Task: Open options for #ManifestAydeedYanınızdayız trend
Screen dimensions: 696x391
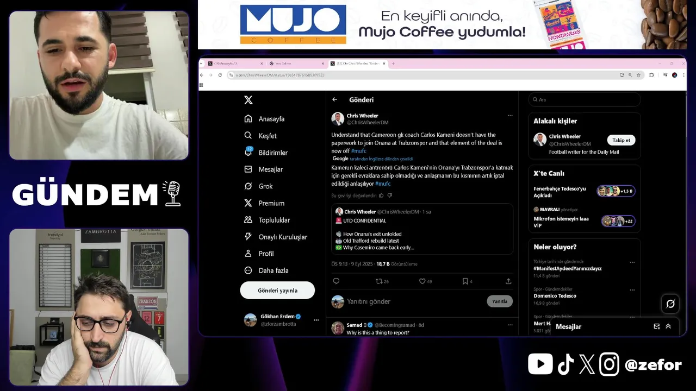Action: point(632,262)
